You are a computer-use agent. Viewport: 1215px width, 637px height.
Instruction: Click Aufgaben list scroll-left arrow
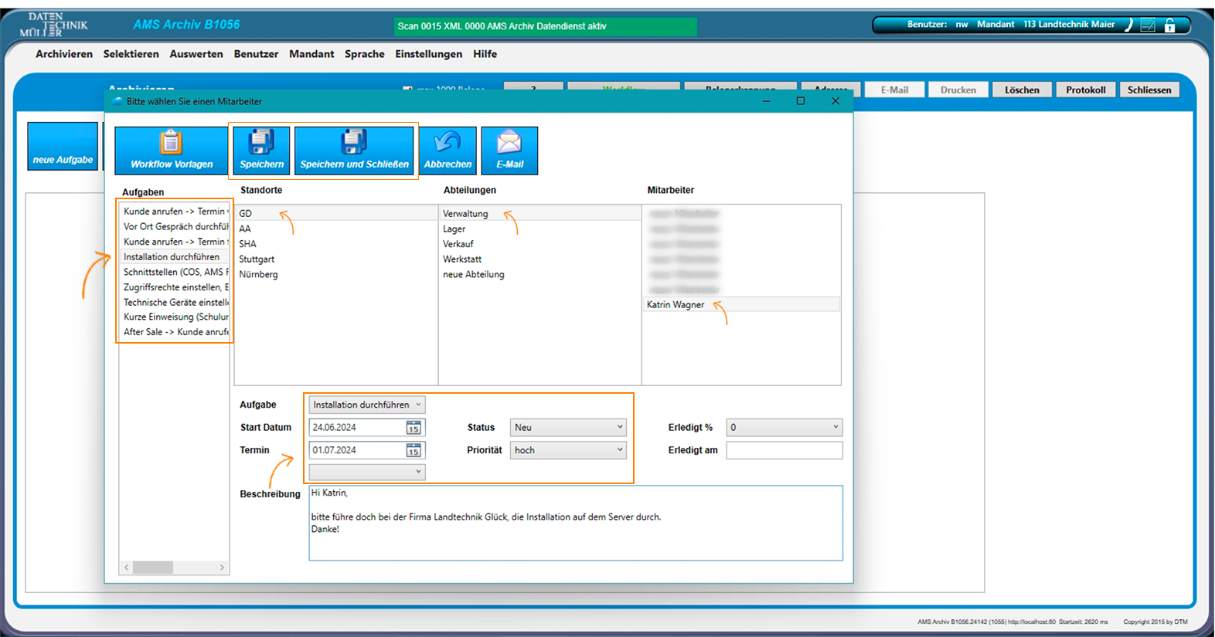pyautogui.click(x=127, y=568)
